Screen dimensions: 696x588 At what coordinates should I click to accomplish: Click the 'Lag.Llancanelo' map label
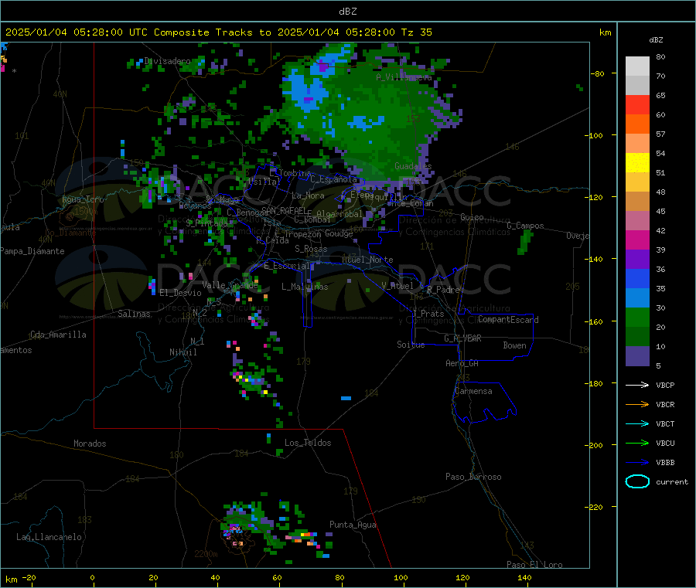click(x=49, y=537)
